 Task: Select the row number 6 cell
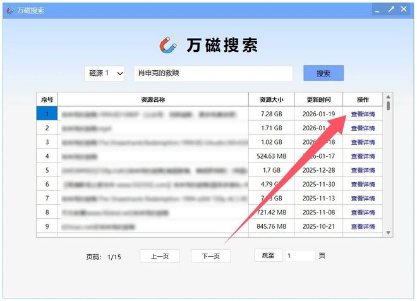tap(47, 184)
